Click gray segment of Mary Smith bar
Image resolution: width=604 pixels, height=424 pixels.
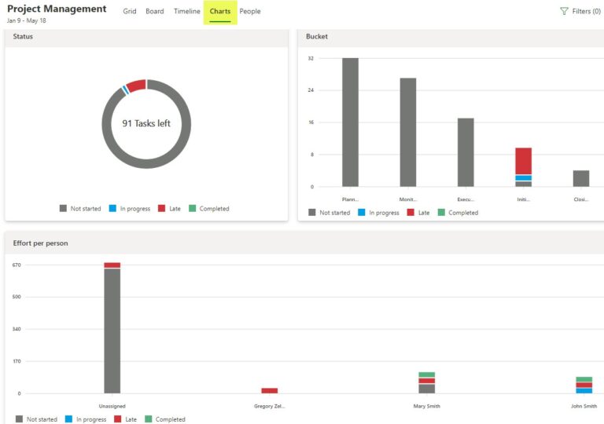point(427,389)
